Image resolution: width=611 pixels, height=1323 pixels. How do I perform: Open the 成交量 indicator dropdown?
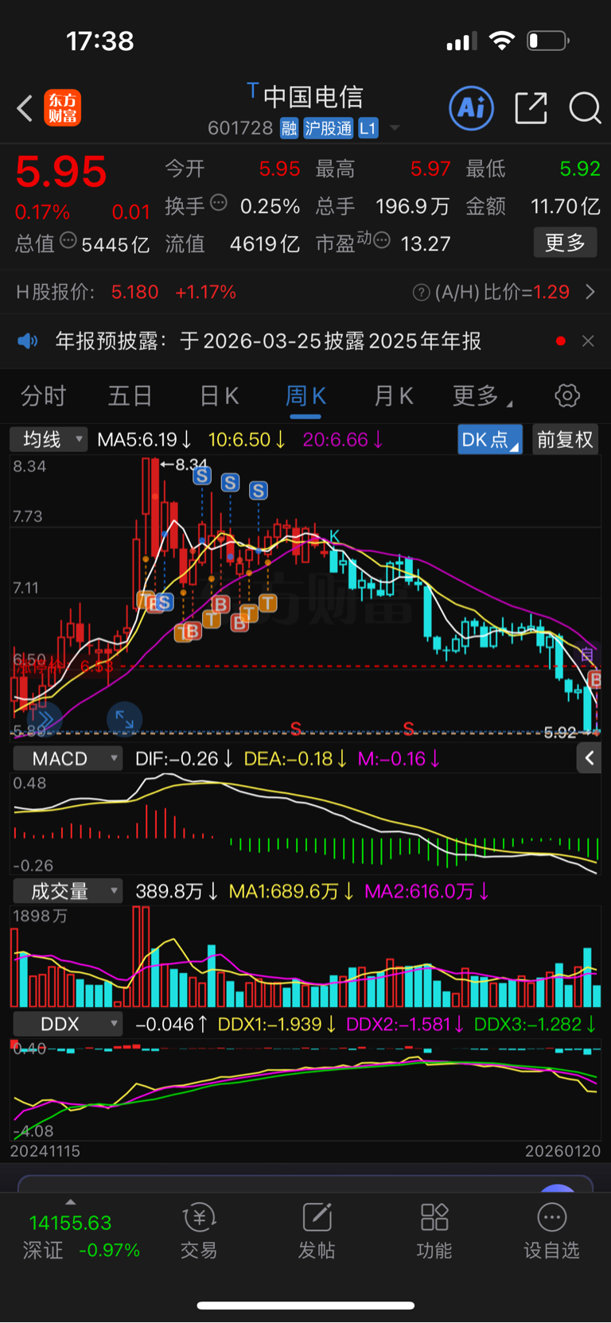(68, 891)
